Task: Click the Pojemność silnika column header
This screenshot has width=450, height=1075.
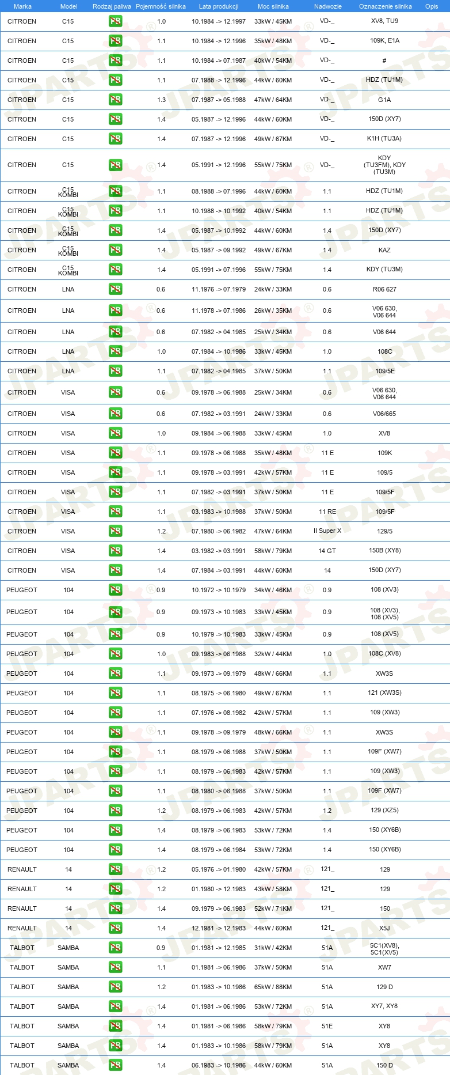Action: 161,6
